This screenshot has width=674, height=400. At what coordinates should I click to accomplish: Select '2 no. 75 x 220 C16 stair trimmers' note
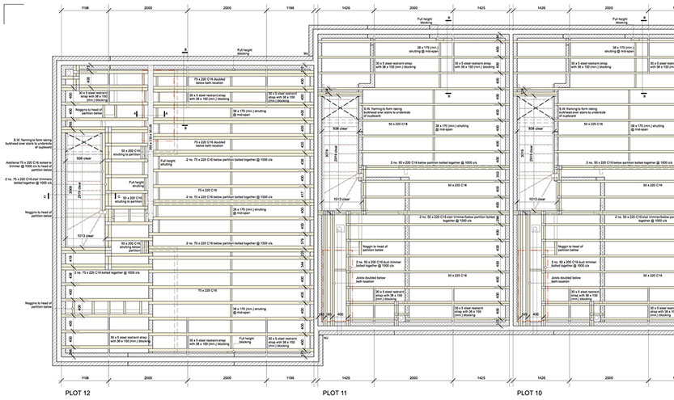[26, 180]
